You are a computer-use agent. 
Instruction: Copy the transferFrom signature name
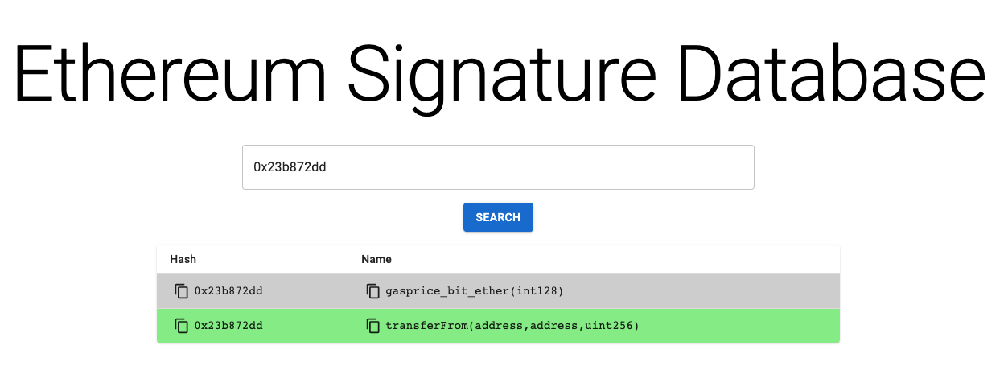(372, 326)
